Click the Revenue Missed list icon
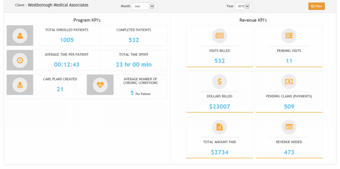 [x=289, y=127]
